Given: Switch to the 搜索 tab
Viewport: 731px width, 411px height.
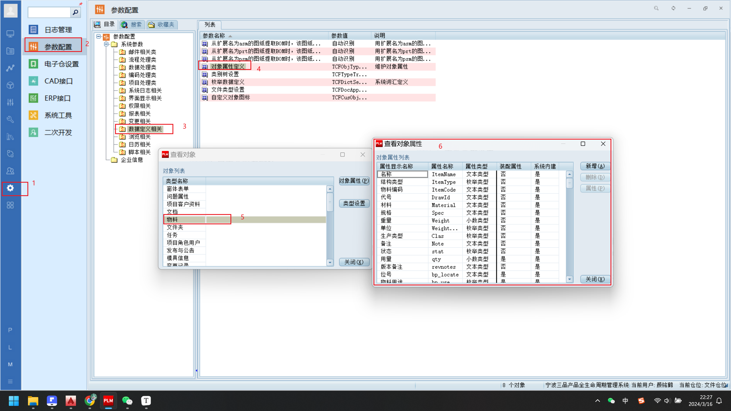Looking at the screenshot, I should (x=132, y=25).
